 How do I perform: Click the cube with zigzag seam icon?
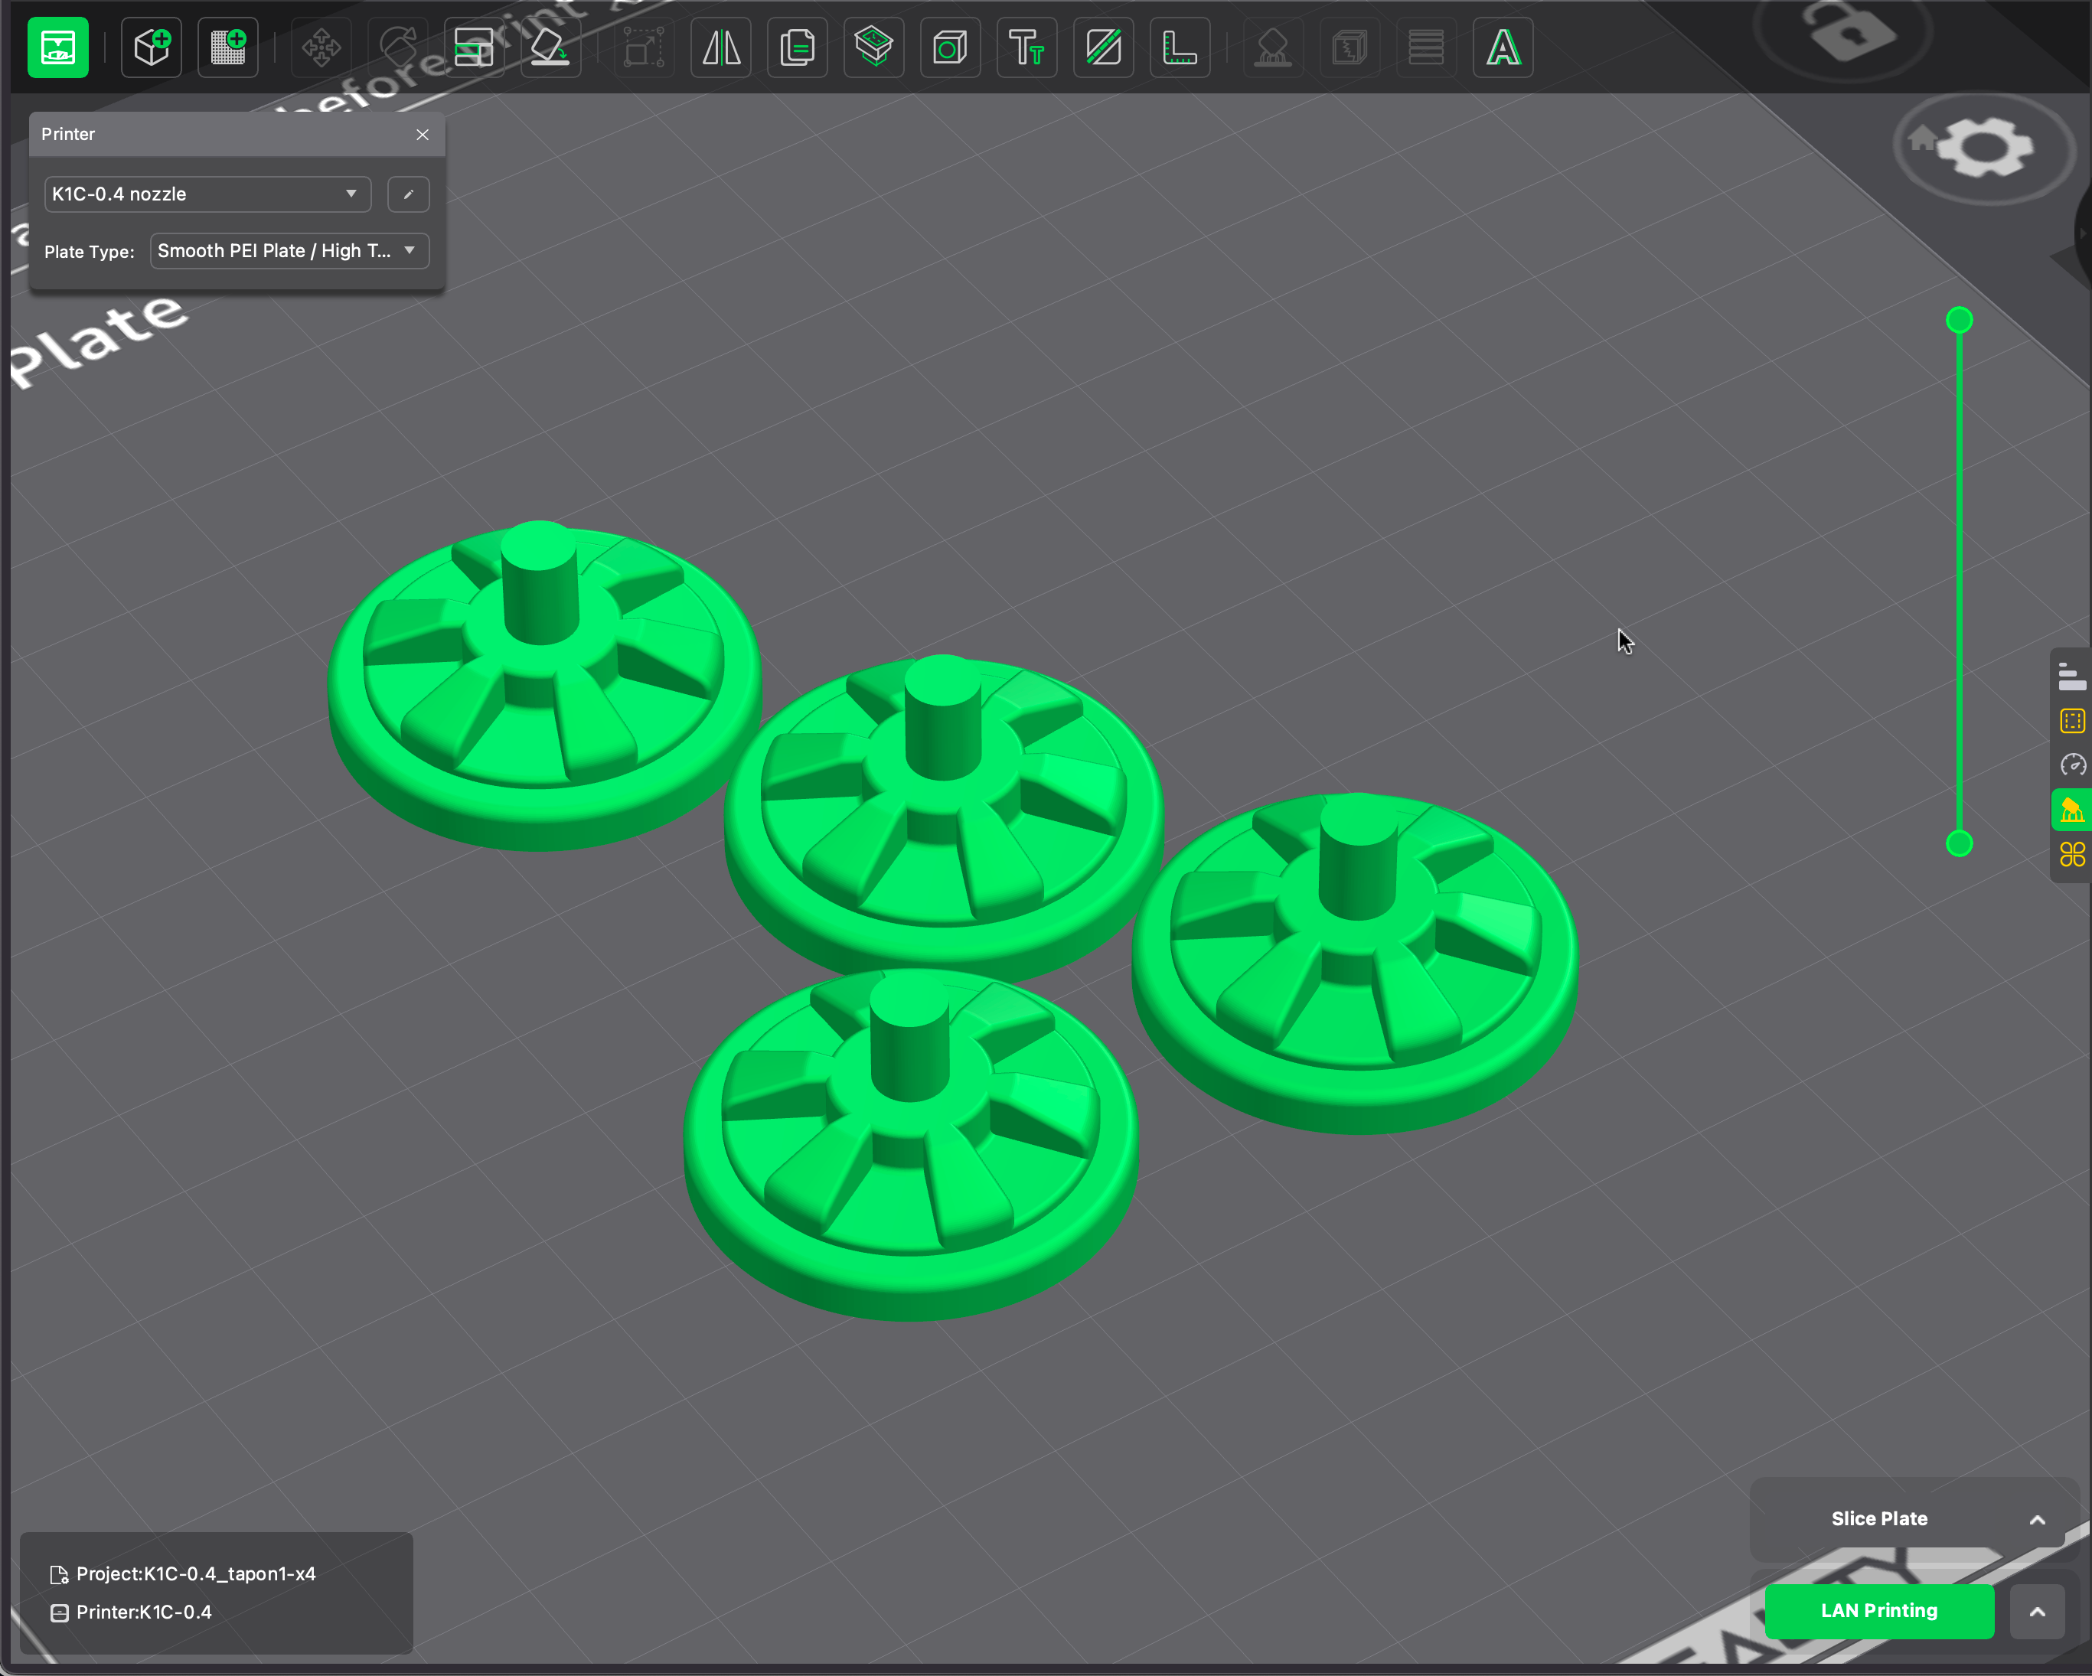1350,47
